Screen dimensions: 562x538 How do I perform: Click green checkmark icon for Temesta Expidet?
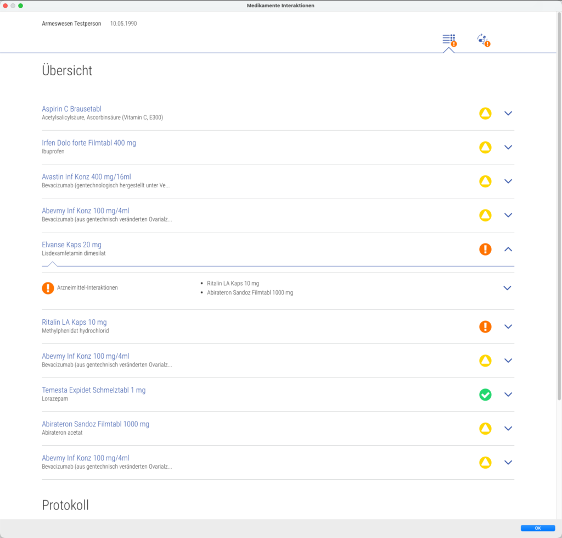coord(485,395)
